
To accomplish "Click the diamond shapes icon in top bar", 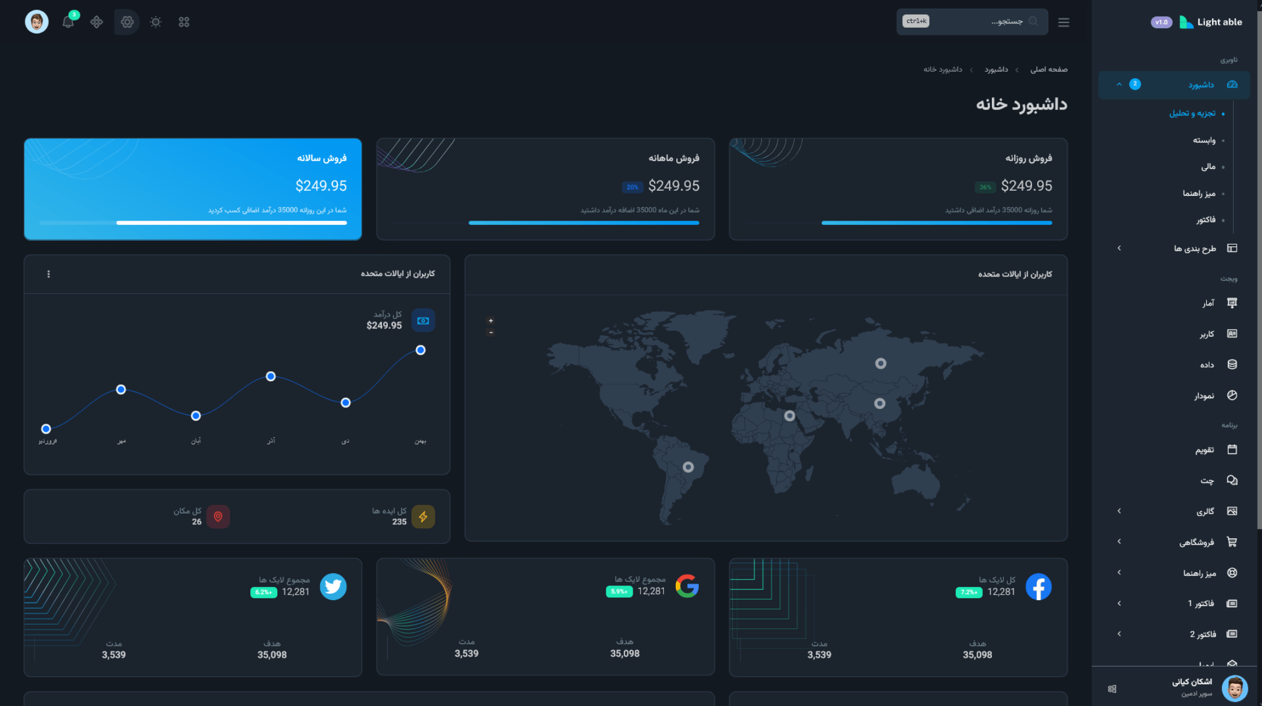I will click(x=97, y=22).
